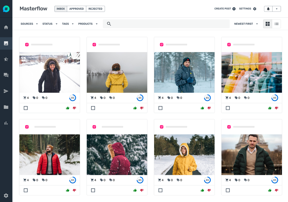Switch to grid view layout

coord(268,24)
